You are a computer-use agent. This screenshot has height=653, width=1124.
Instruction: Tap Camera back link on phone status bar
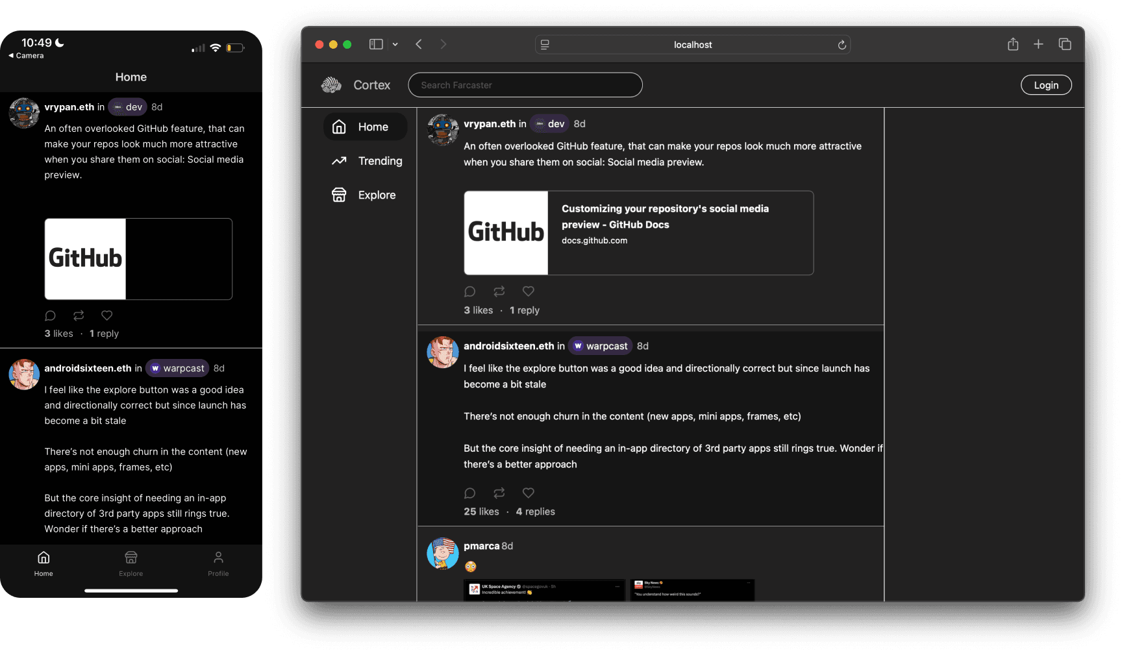[26, 56]
